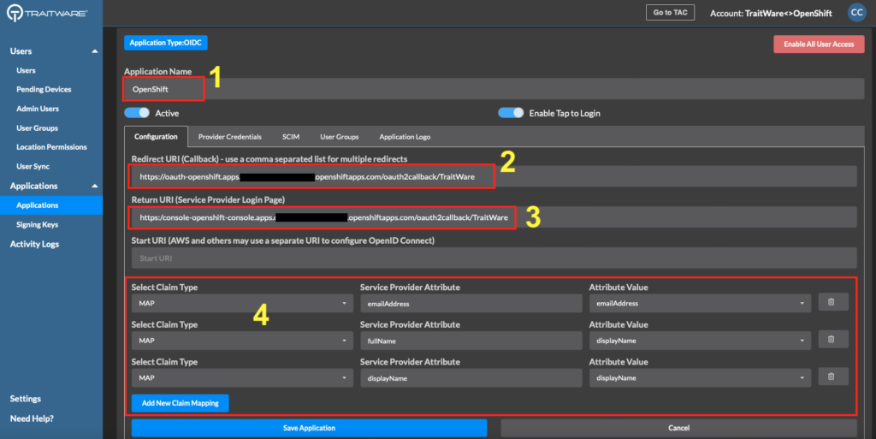Click the TraitWare logo
Image resolution: width=876 pixels, height=439 pixels.
(47, 13)
